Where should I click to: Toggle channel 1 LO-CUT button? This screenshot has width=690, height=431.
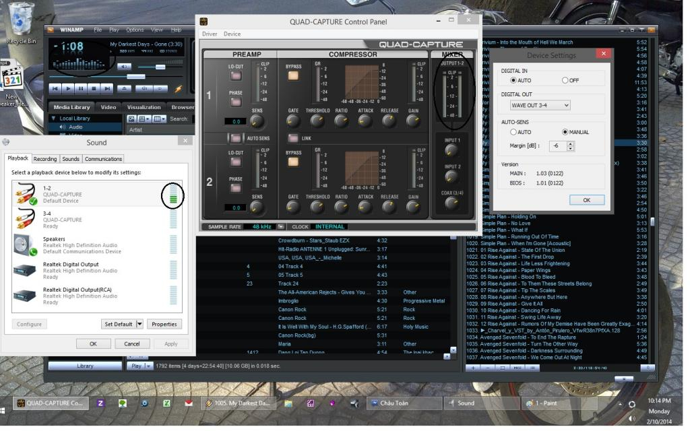[x=236, y=75]
